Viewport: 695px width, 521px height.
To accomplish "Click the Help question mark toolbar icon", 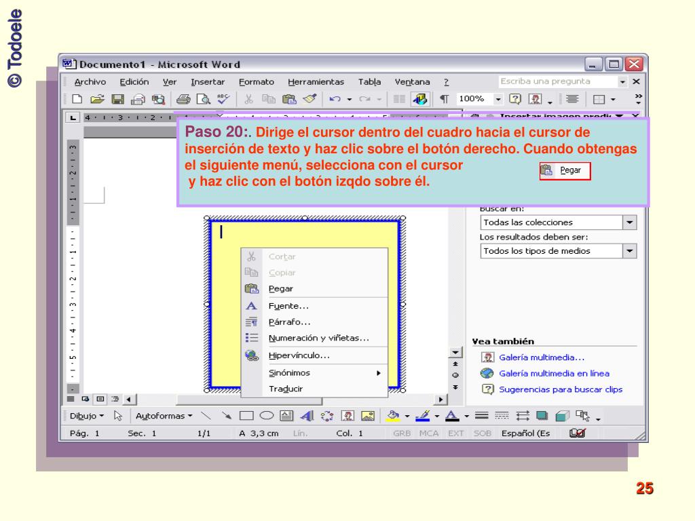I will click(x=514, y=99).
